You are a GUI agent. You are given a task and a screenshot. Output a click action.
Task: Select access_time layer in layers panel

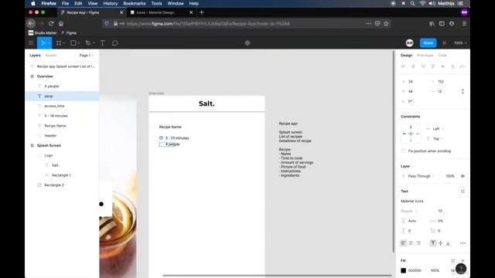click(x=54, y=106)
